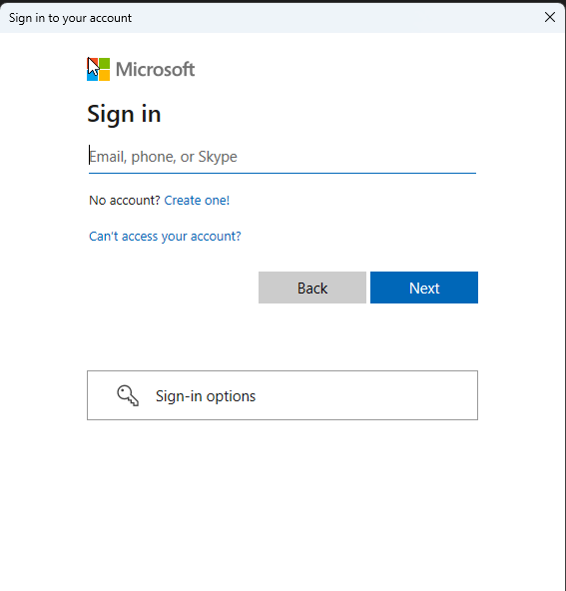
Task: Click the key icon beside Sign-in options
Action: [x=128, y=395]
